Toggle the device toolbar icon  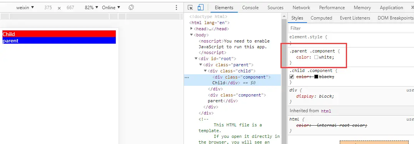(201, 8)
